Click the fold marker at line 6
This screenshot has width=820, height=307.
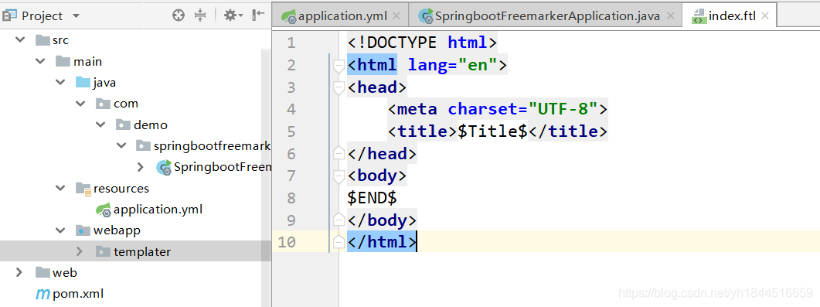click(x=339, y=153)
